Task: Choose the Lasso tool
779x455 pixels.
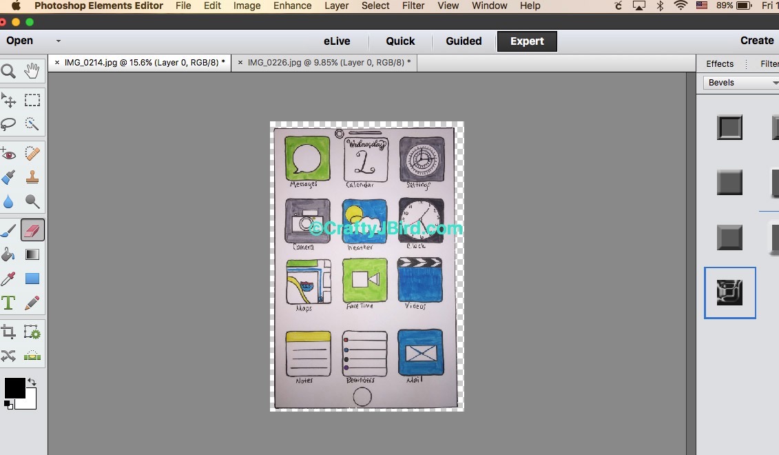Action: click(x=8, y=124)
